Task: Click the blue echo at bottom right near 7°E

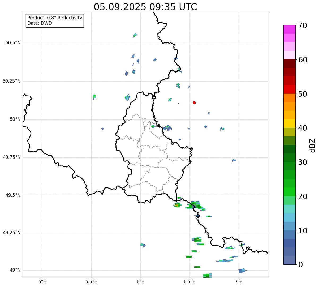Action: point(243,271)
